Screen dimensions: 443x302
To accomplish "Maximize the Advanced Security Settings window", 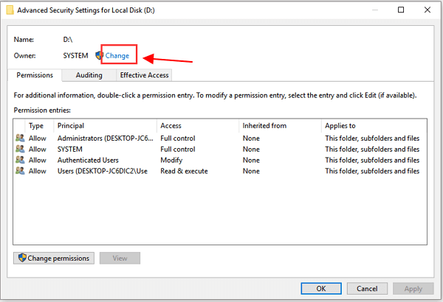I will pyautogui.click(x=401, y=10).
